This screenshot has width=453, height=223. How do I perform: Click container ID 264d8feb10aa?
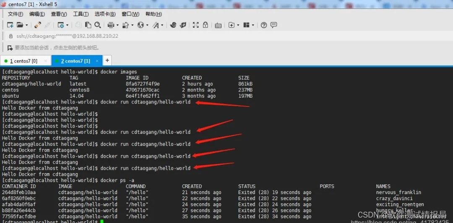19,192
